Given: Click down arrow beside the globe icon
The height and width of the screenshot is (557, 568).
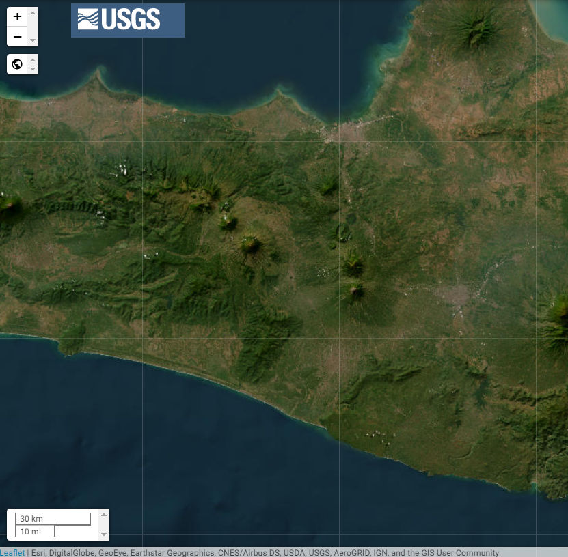Looking at the screenshot, I should 33,69.
